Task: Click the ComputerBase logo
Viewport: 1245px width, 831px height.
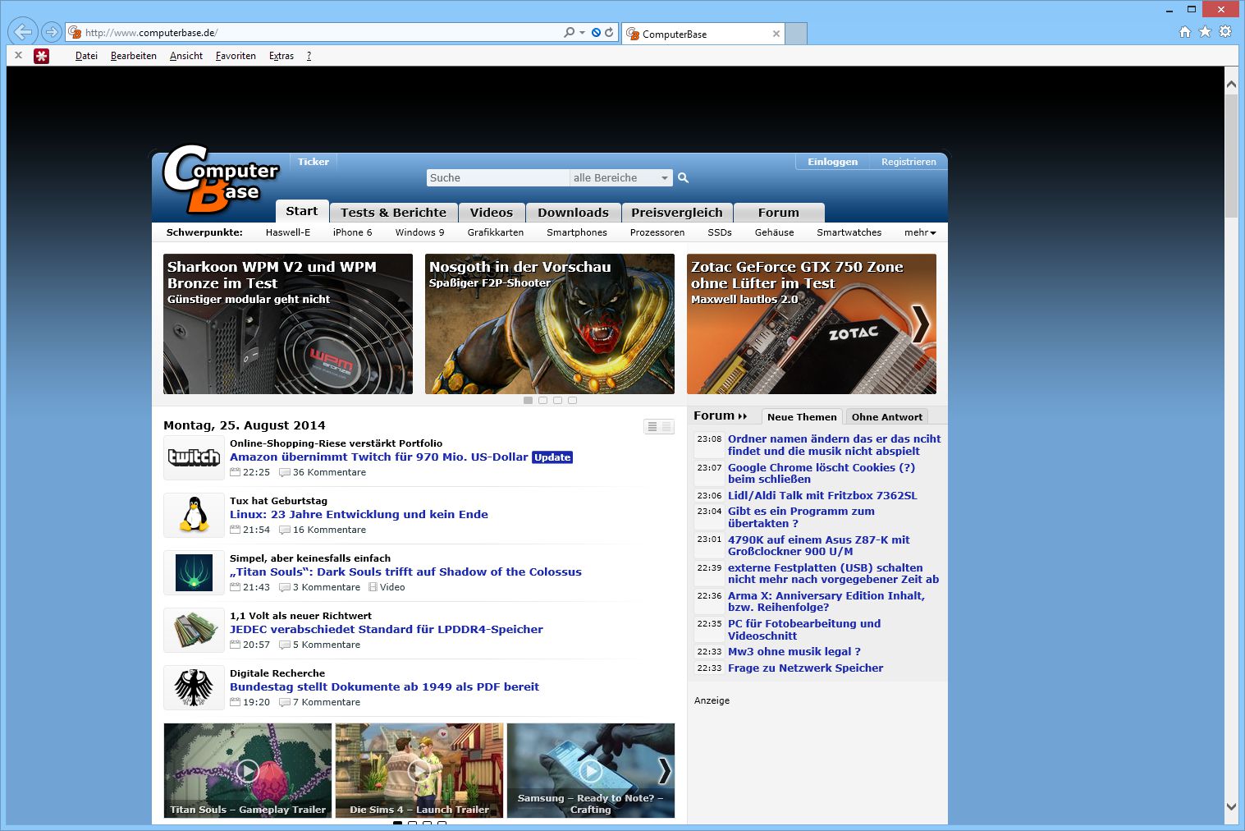Action: coord(220,179)
